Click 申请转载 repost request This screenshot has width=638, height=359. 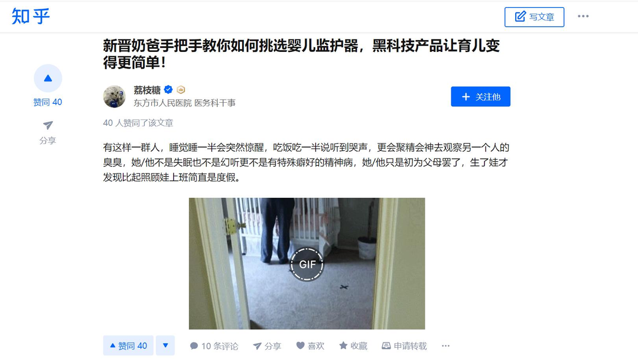pos(405,346)
